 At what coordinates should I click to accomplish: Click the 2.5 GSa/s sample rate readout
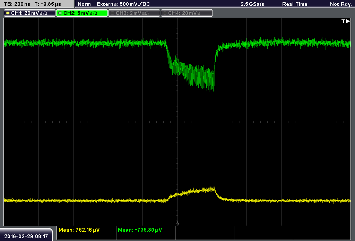click(x=252, y=4)
